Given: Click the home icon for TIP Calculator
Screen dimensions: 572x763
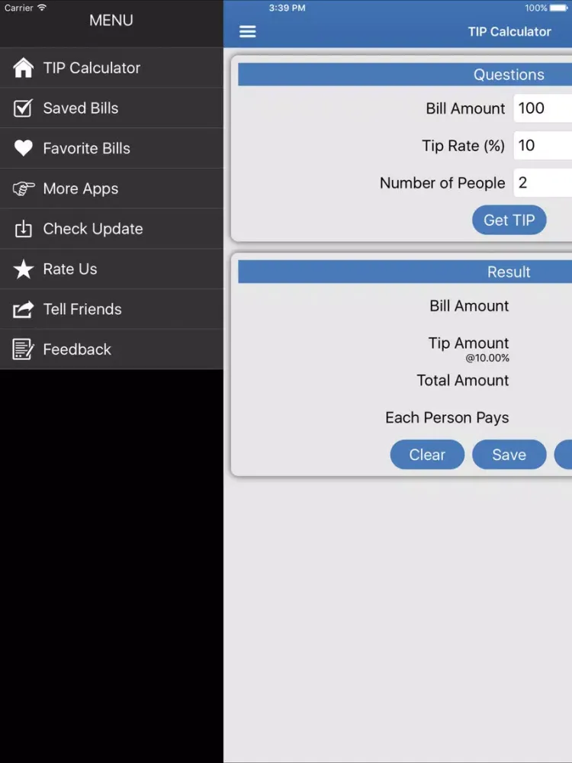Looking at the screenshot, I should 24,68.
